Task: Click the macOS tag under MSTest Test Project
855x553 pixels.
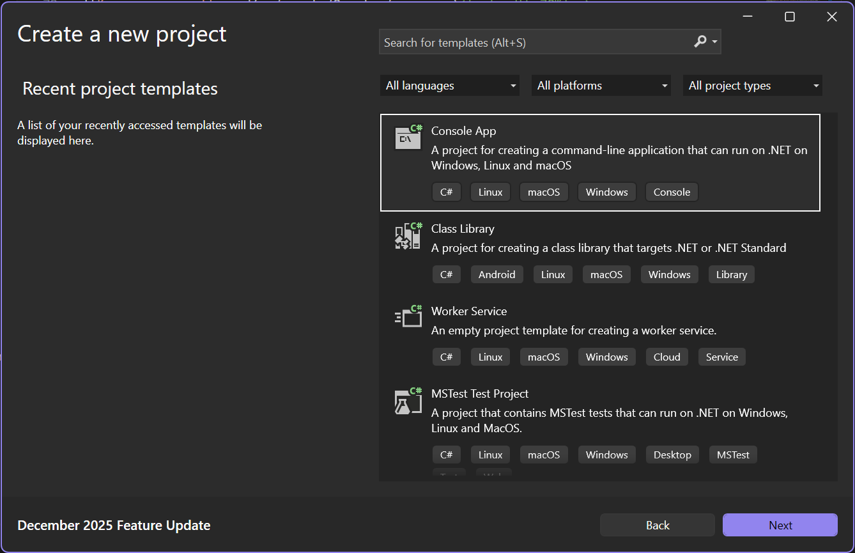Action: click(544, 455)
